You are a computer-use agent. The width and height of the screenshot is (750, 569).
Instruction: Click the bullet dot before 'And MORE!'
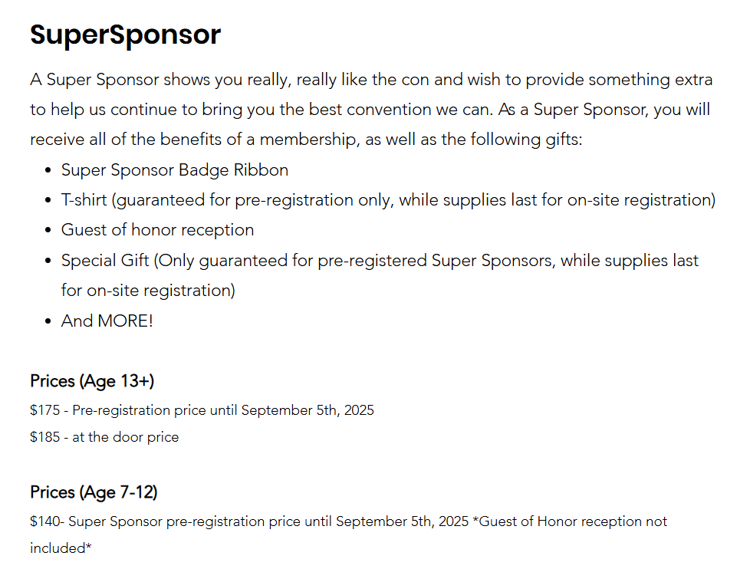tap(48, 321)
